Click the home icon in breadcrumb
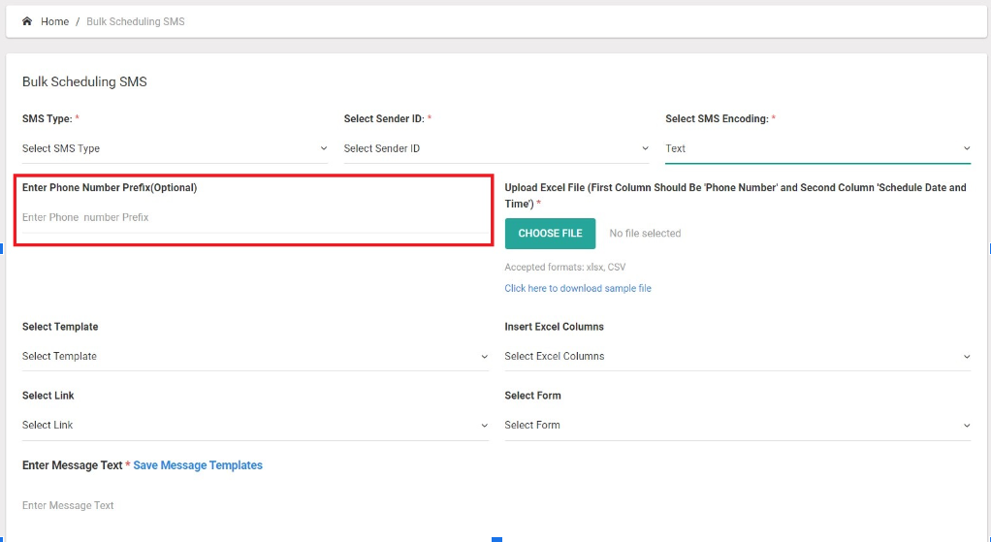The height and width of the screenshot is (542, 991). point(26,21)
